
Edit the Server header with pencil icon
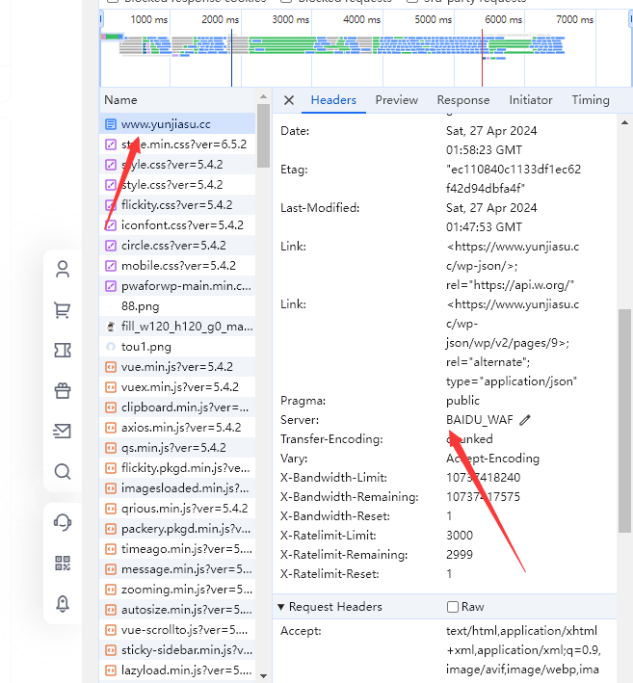click(525, 420)
